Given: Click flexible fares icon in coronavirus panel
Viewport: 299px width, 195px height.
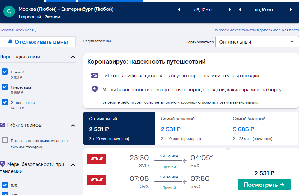Looking at the screenshot, I should (x=95, y=76).
